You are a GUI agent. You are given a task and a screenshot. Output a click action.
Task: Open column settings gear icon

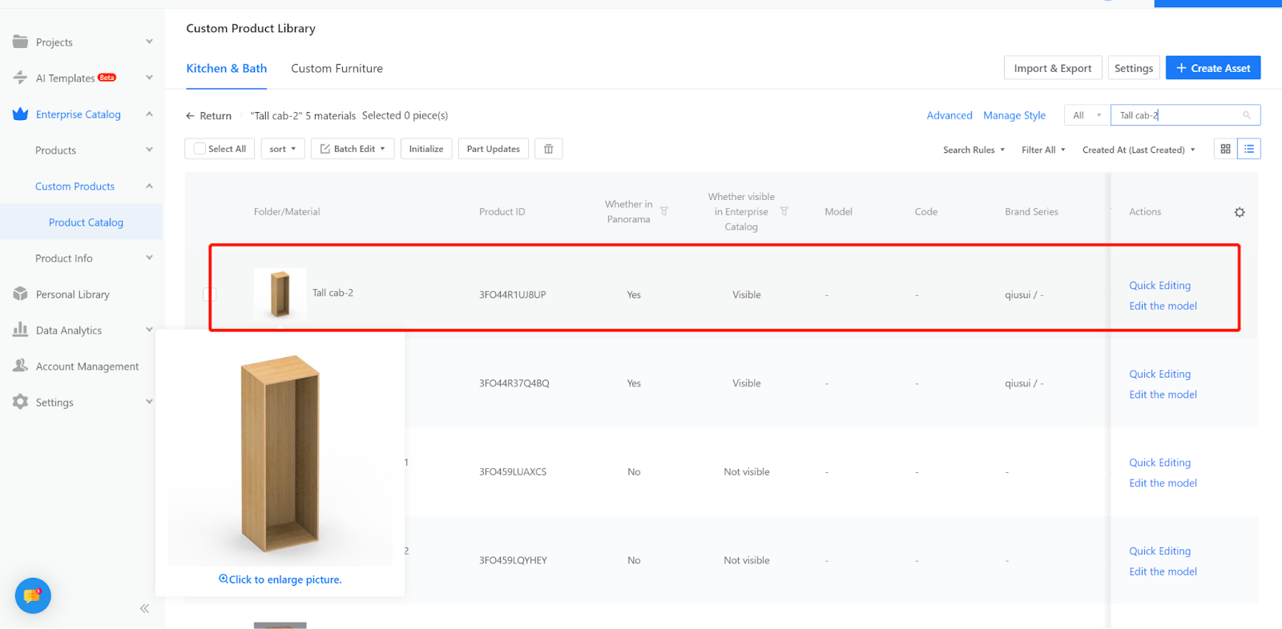1240,212
